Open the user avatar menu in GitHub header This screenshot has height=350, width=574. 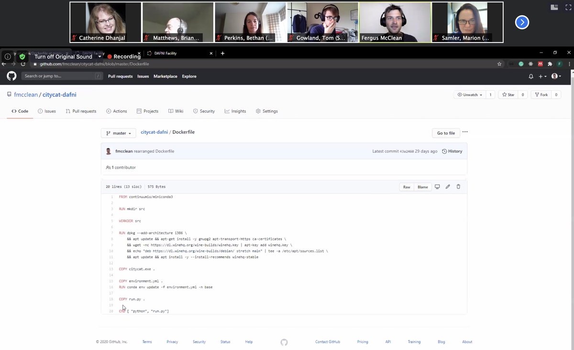[x=556, y=76]
